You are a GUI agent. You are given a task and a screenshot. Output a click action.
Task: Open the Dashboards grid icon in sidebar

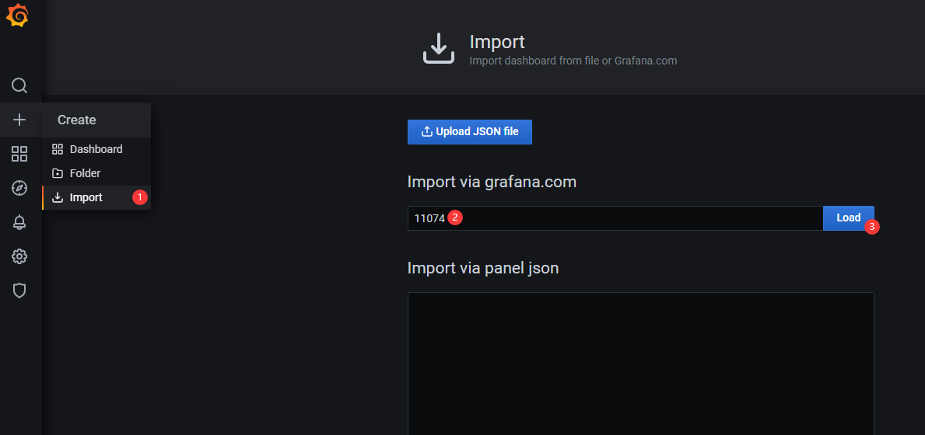pyautogui.click(x=19, y=154)
